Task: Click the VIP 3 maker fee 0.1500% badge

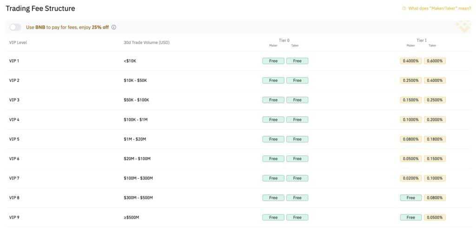Action: (x=410, y=100)
